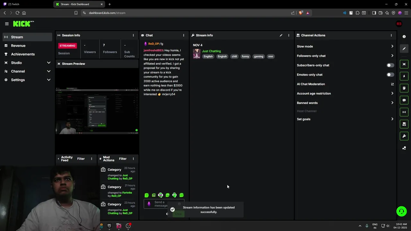Open Channel Actions panel options menu
411x231 pixels.
tap(391, 35)
